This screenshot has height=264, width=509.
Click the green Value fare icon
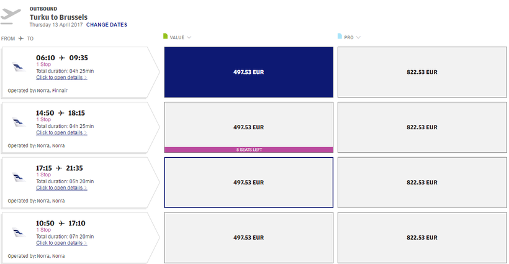(x=165, y=37)
